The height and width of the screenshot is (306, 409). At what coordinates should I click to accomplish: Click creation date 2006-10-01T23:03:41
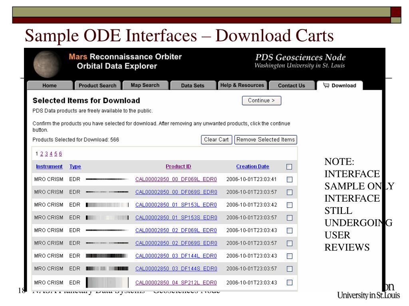[252, 179]
